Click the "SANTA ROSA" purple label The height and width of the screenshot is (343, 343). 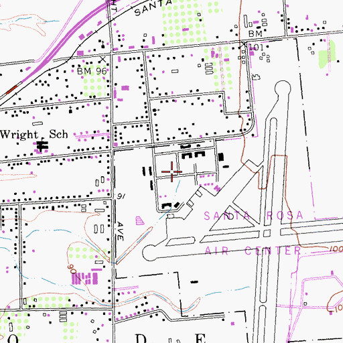click(254, 216)
